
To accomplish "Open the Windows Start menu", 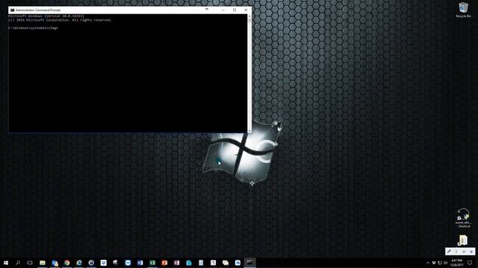I will click(x=6, y=263).
